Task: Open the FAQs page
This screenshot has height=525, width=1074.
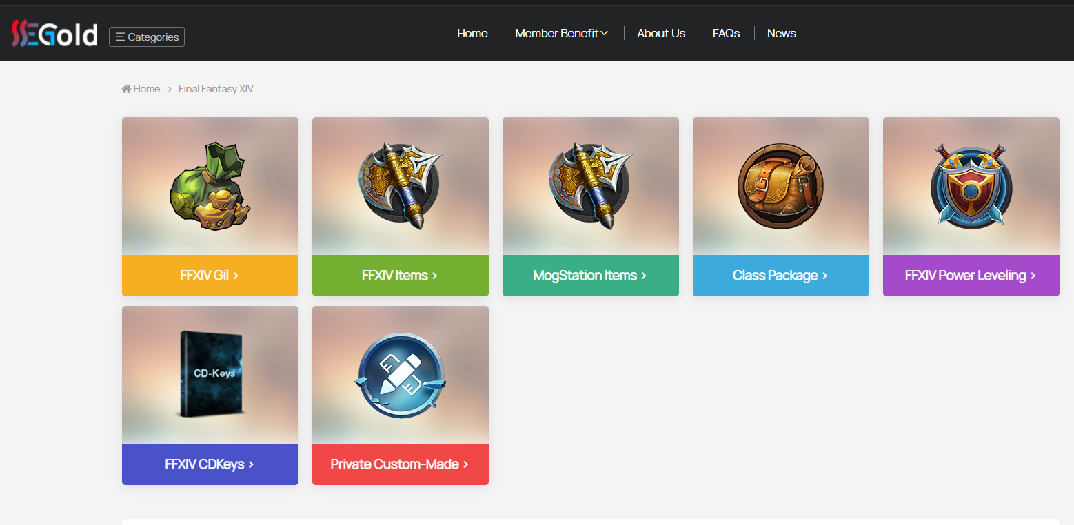Action: point(726,33)
